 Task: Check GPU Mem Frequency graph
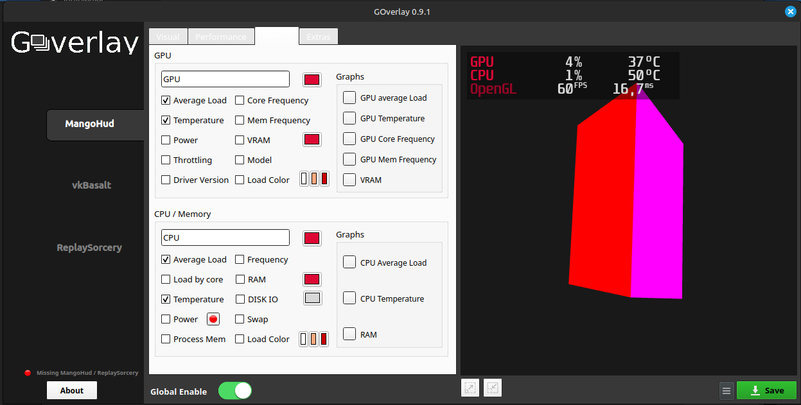pos(349,159)
